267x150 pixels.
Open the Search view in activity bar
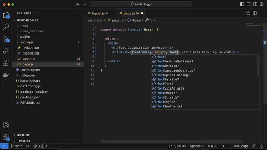point(6,27)
